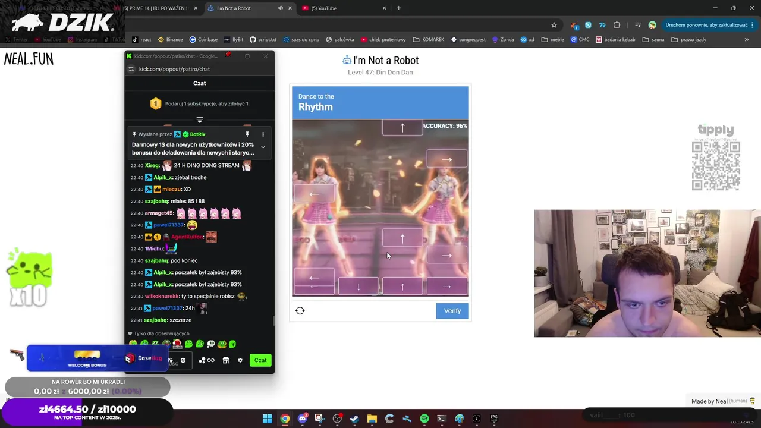Open the sauna bookmark folder
Image resolution: width=761 pixels, height=428 pixels.
pyautogui.click(x=652, y=40)
